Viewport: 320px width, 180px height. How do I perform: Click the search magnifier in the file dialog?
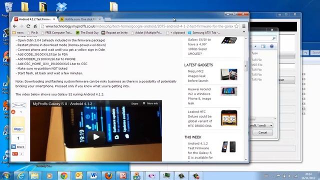(x=274, y=38)
